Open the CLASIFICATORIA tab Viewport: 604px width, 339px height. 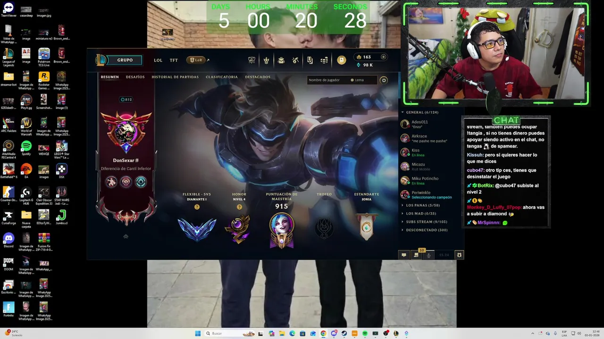[222, 77]
